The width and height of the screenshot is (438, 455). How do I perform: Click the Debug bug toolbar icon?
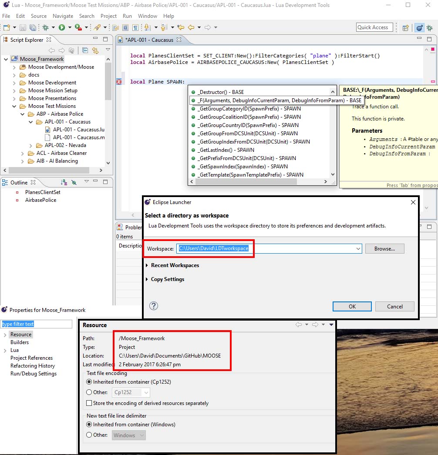45,27
